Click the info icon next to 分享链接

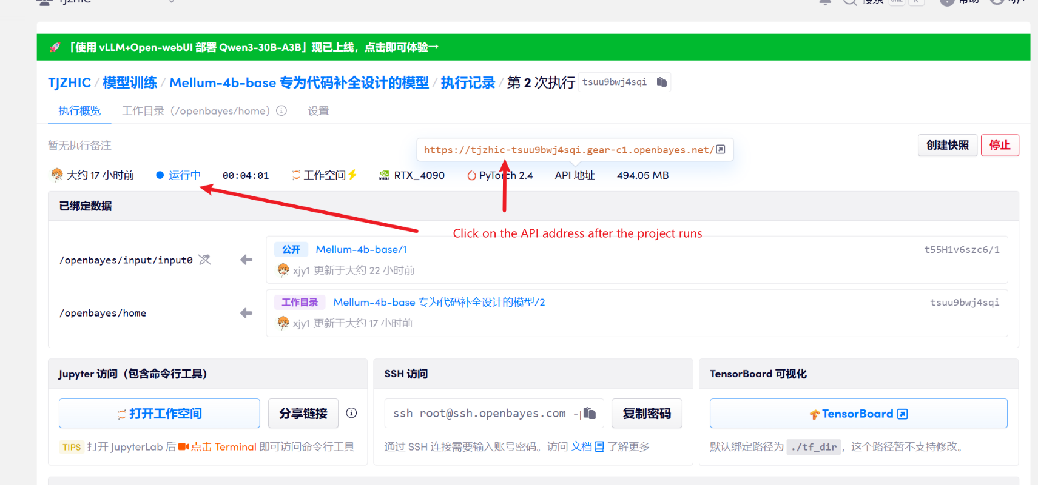pyautogui.click(x=351, y=413)
